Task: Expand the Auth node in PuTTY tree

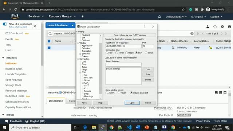Action: click(83, 83)
